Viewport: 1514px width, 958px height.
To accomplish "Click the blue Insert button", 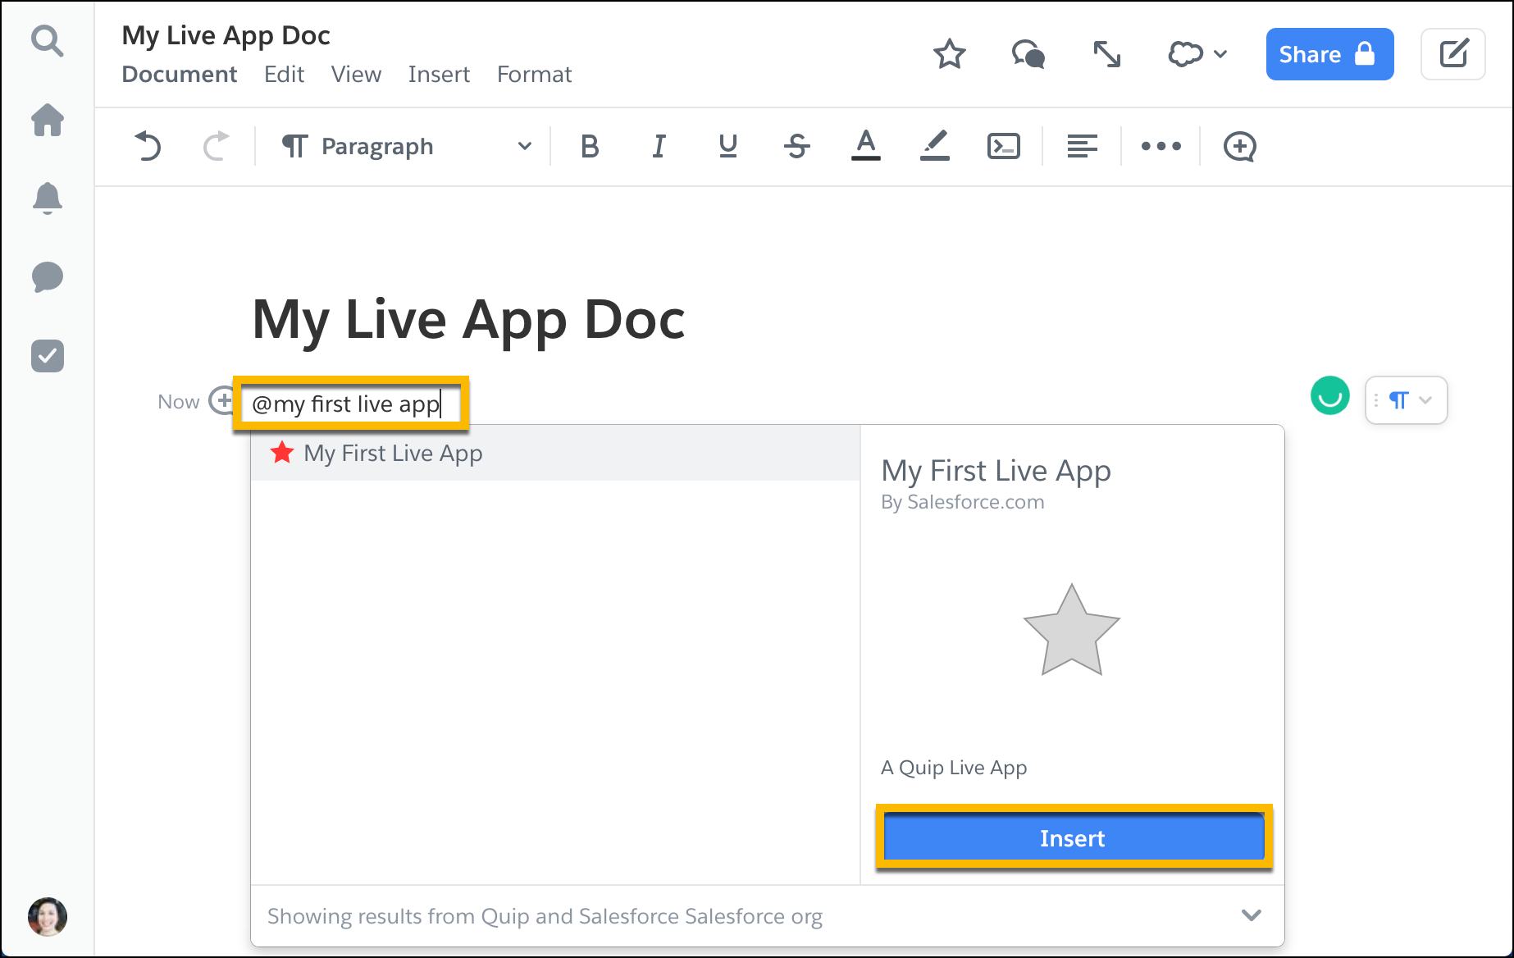I will [1073, 837].
